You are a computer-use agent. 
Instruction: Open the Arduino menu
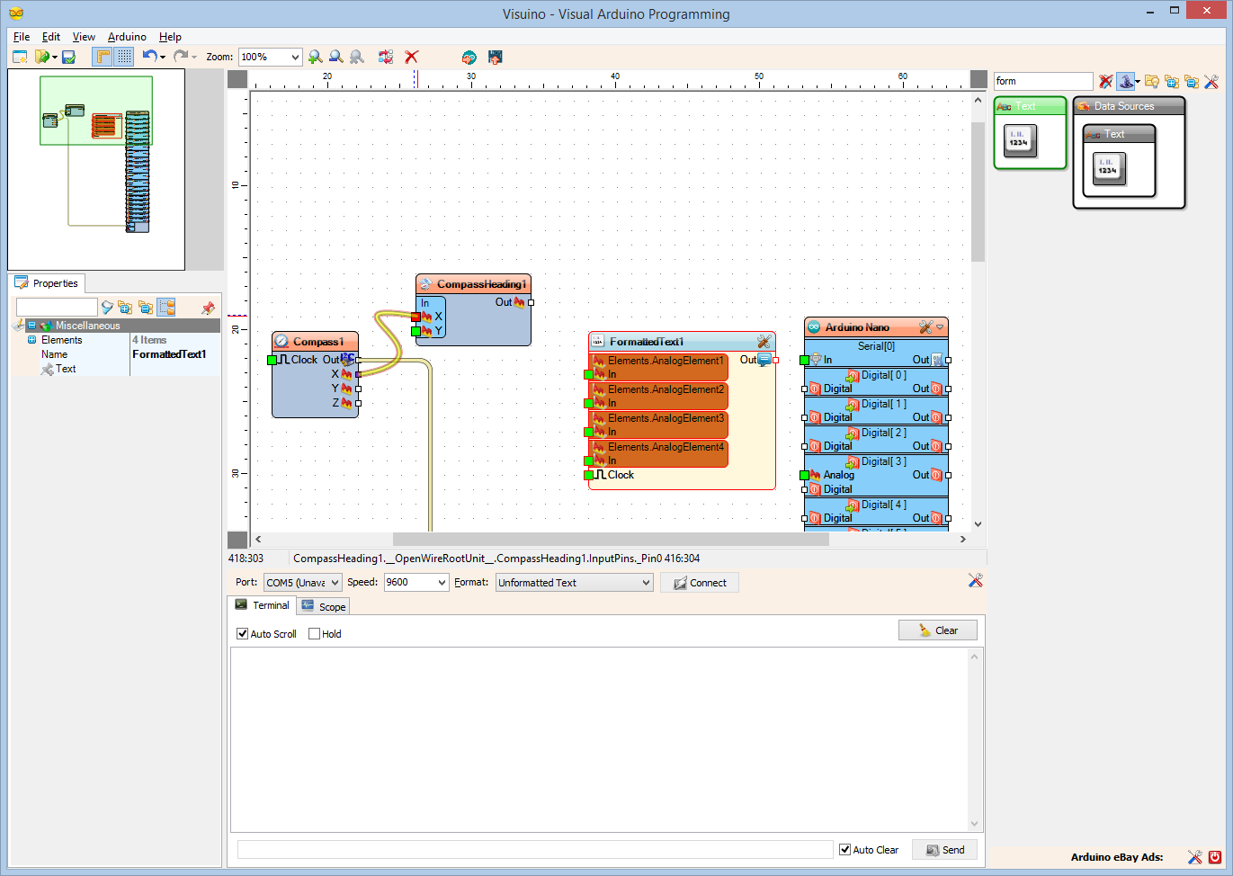click(127, 37)
